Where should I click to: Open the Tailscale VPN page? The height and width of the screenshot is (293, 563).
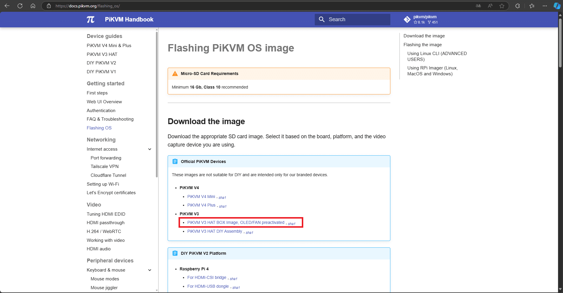104,167
